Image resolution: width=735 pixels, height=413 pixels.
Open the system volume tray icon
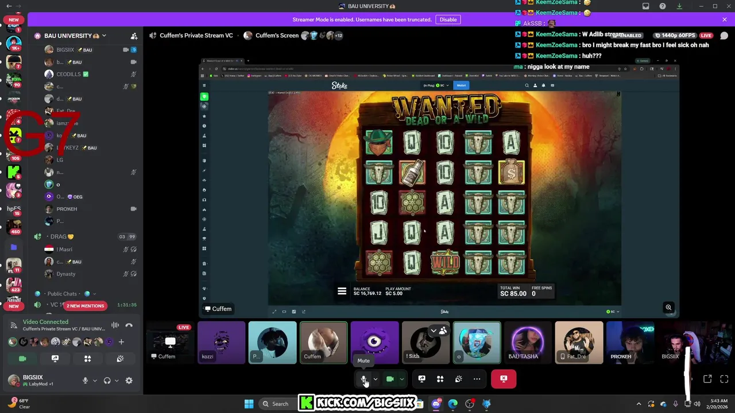point(697,404)
